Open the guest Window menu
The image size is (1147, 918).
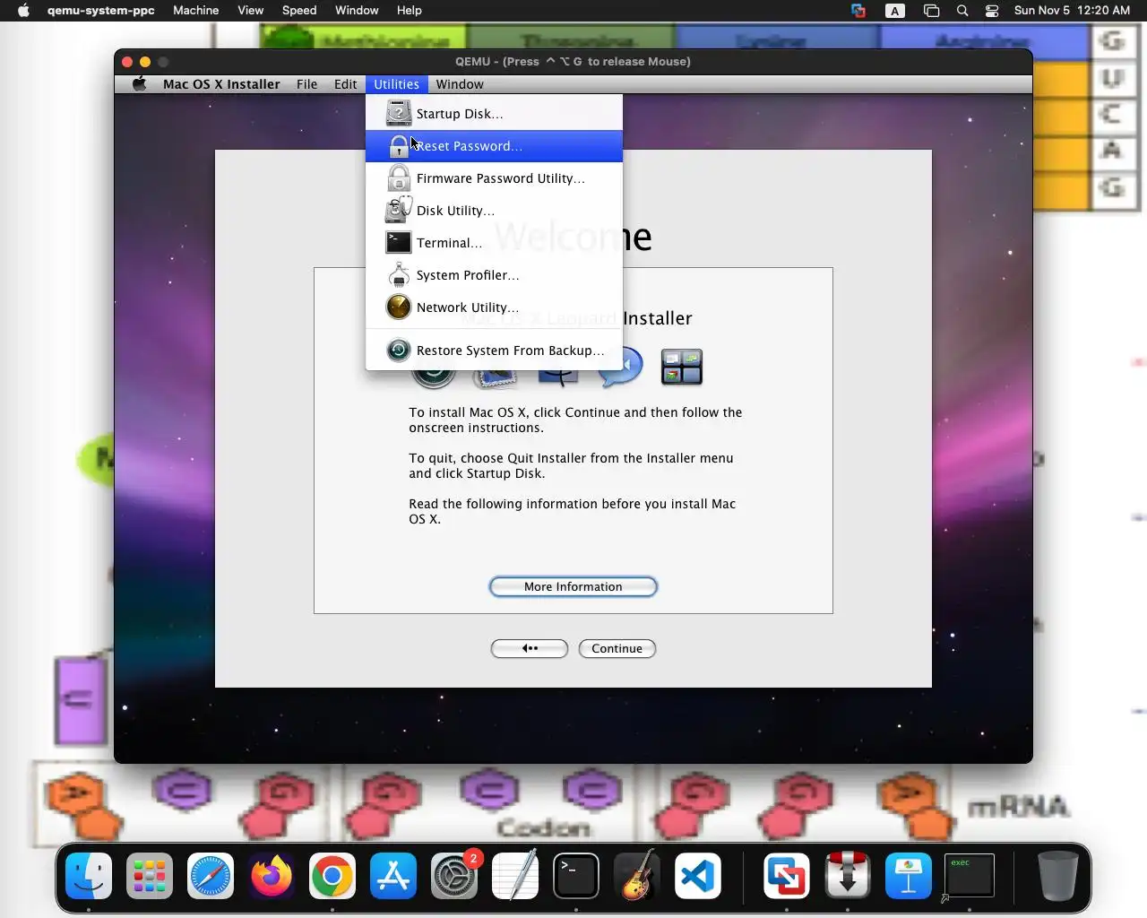tap(460, 84)
